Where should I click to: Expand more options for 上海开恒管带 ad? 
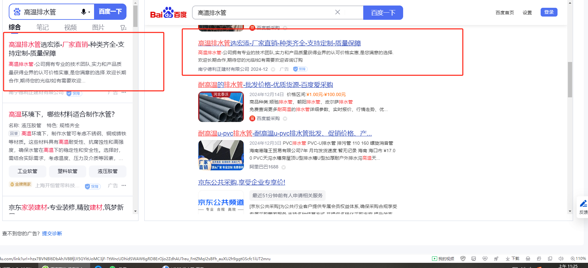pos(124,186)
